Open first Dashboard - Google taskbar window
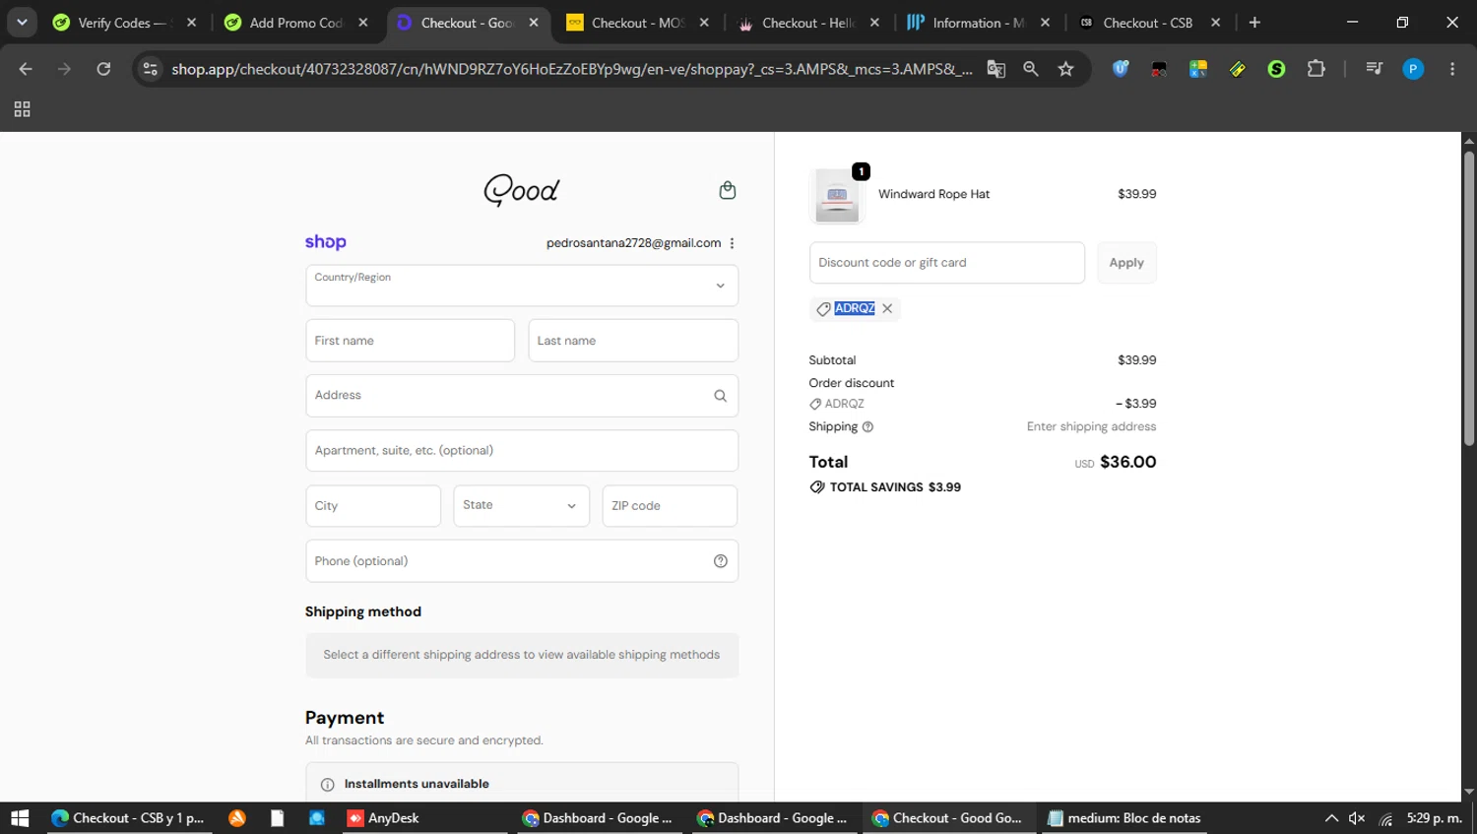This screenshot has height=834, width=1477. [x=598, y=818]
